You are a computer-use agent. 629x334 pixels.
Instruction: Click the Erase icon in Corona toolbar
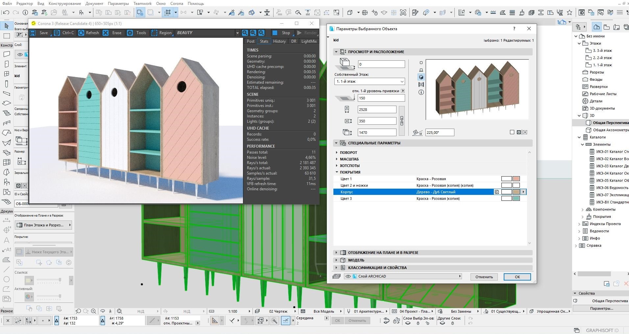click(x=106, y=33)
